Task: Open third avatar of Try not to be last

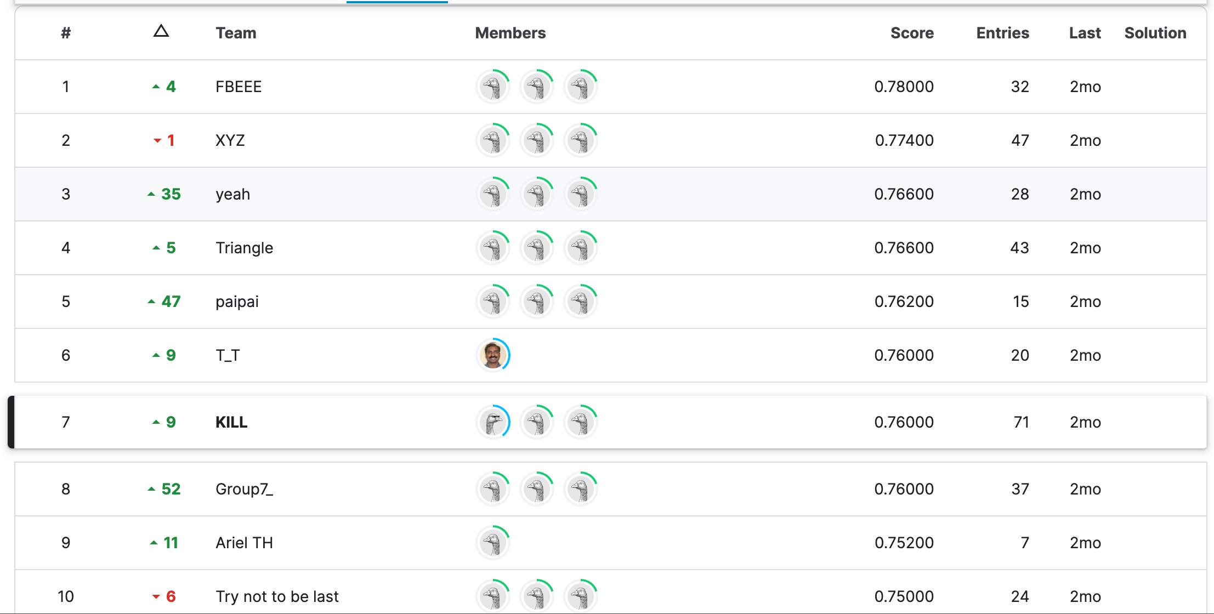Action: pos(581,596)
